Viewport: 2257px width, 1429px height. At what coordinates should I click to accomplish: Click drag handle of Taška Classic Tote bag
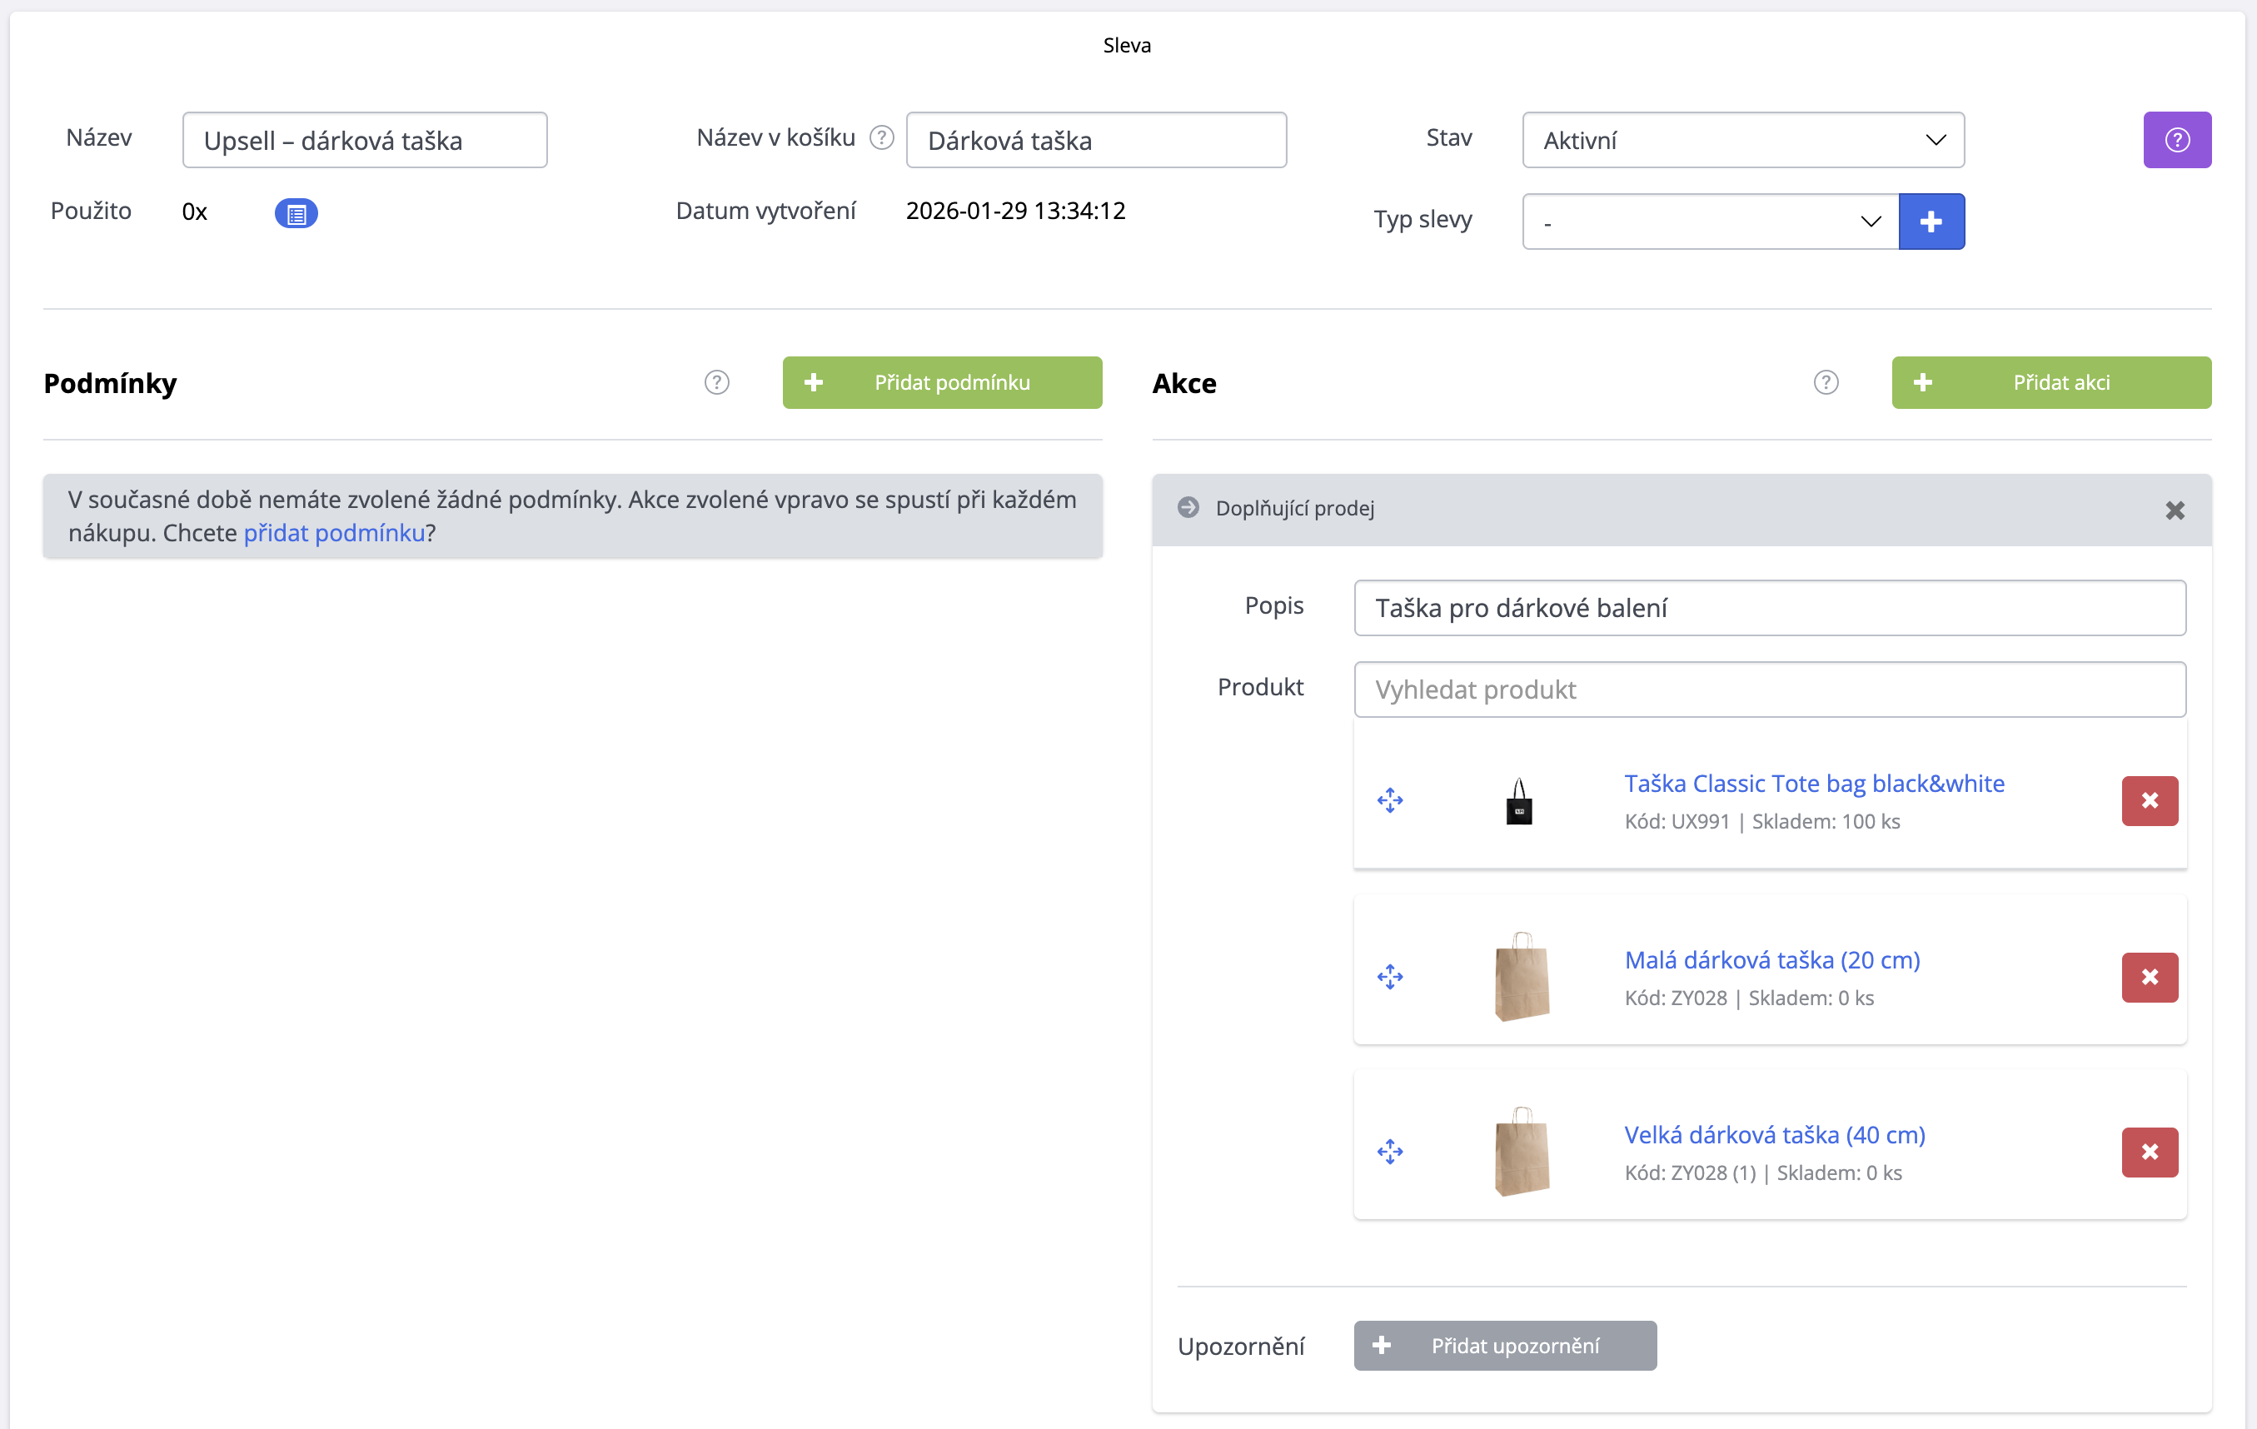point(1390,800)
